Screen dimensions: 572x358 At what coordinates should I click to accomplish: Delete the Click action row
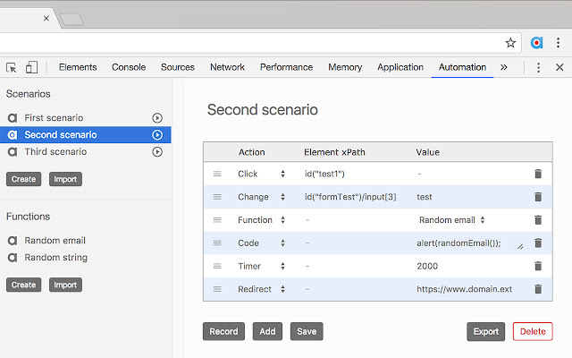[x=538, y=174]
